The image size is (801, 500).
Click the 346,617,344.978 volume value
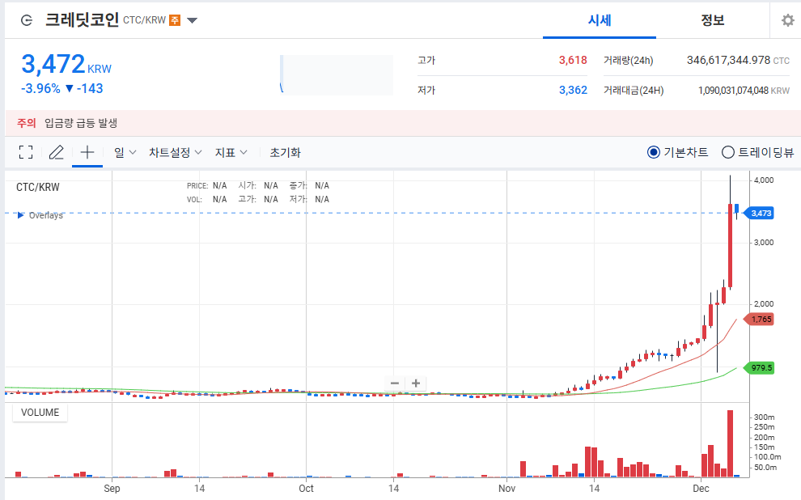pos(728,60)
